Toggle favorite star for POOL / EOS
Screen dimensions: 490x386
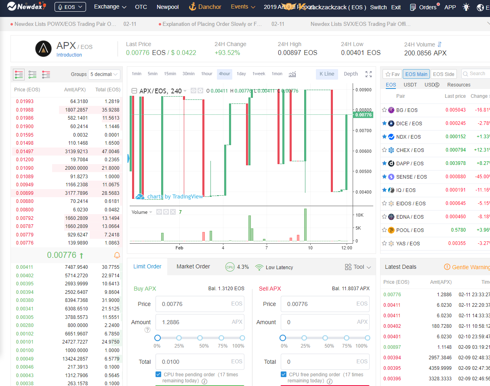coord(385,230)
